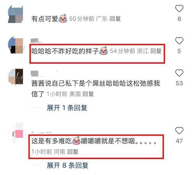Tap the heart beside 哈哈哈不咋好吃的样子 comment
192x175 pixels.
179,41
